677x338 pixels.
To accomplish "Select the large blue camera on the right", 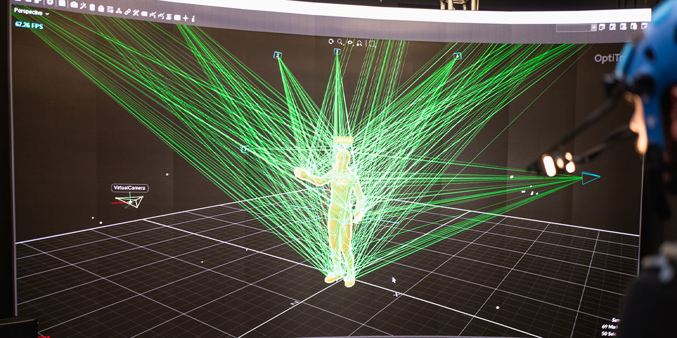I will [x=590, y=178].
